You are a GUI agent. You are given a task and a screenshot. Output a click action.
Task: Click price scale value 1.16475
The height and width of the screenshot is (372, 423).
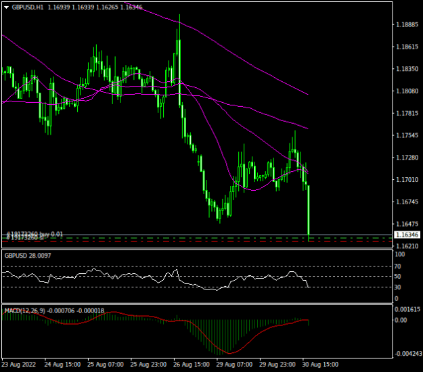(x=407, y=224)
